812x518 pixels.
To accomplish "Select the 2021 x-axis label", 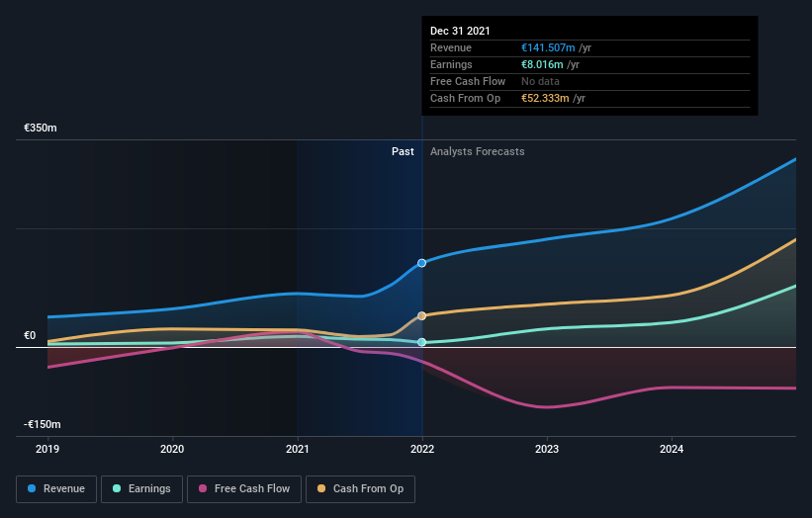I will [x=298, y=449].
